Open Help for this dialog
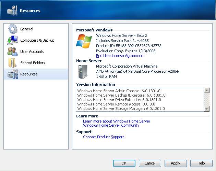Viewport: 216px width, 171px height. click(x=201, y=163)
